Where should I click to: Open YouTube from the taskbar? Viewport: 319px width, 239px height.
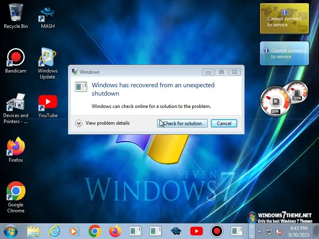click(x=196, y=231)
